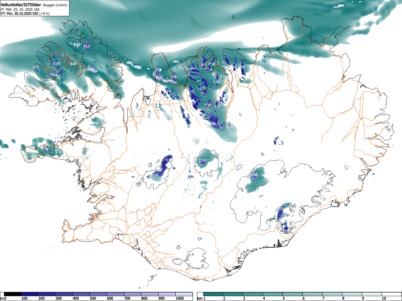Select the 142 visibility value
402x301 pixels.
pyautogui.click(x=216, y=82)
